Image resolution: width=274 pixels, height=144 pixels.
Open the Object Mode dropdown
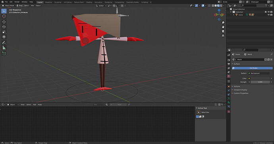[9, 6]
